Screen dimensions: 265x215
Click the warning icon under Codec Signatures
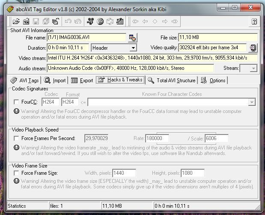[16, 111]
